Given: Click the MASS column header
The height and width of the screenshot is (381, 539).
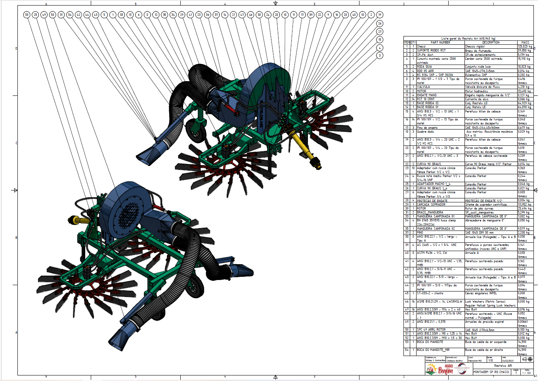Looking at the screenshot, I should tap(525, 42).
